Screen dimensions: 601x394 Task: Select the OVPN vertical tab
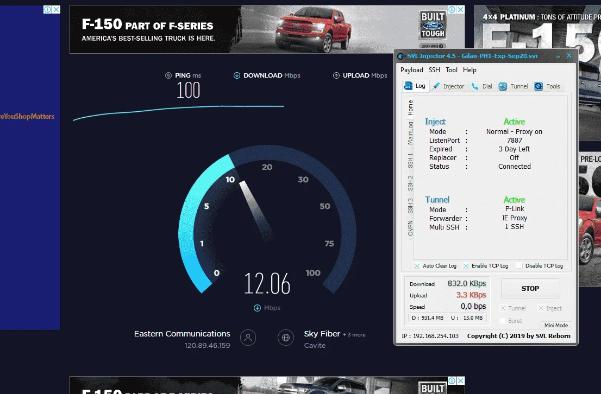click(410, 228)
